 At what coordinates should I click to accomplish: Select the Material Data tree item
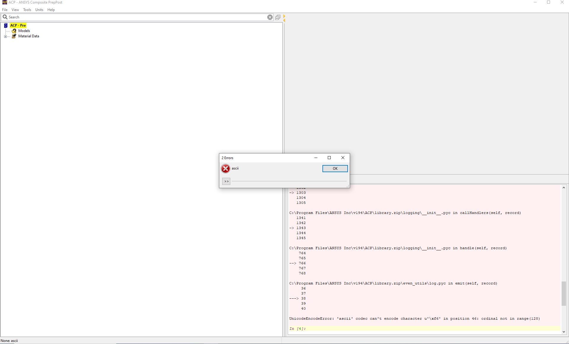(29, 36)
